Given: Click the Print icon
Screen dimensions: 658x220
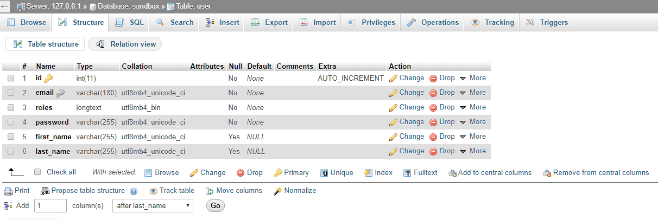Looking at the screenshot, I should point(8,191).
